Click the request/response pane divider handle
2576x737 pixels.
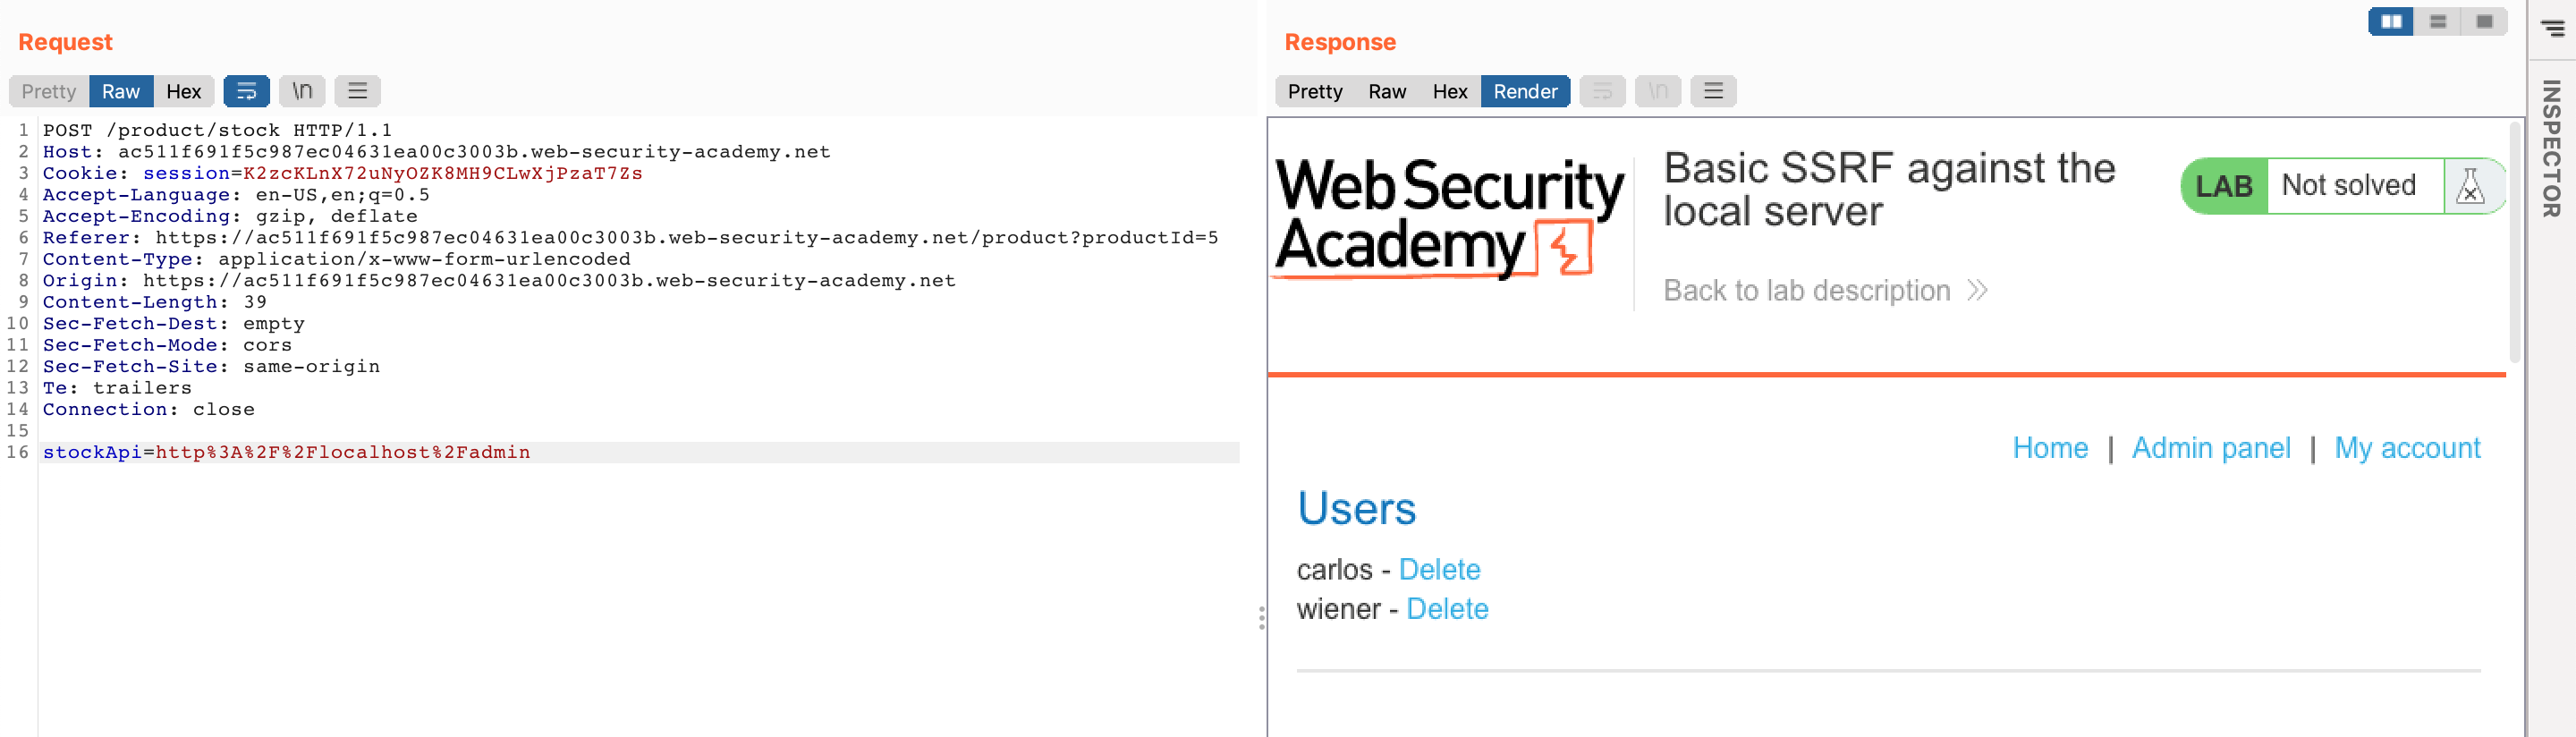[x=1262, y=618]
